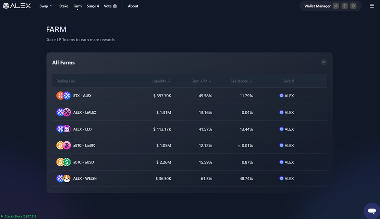Open the chat support bubble
This screenshot has width=380, height=219.
(372, 211)
